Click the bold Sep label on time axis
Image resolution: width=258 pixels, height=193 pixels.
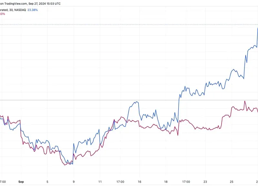coord(21,182)
